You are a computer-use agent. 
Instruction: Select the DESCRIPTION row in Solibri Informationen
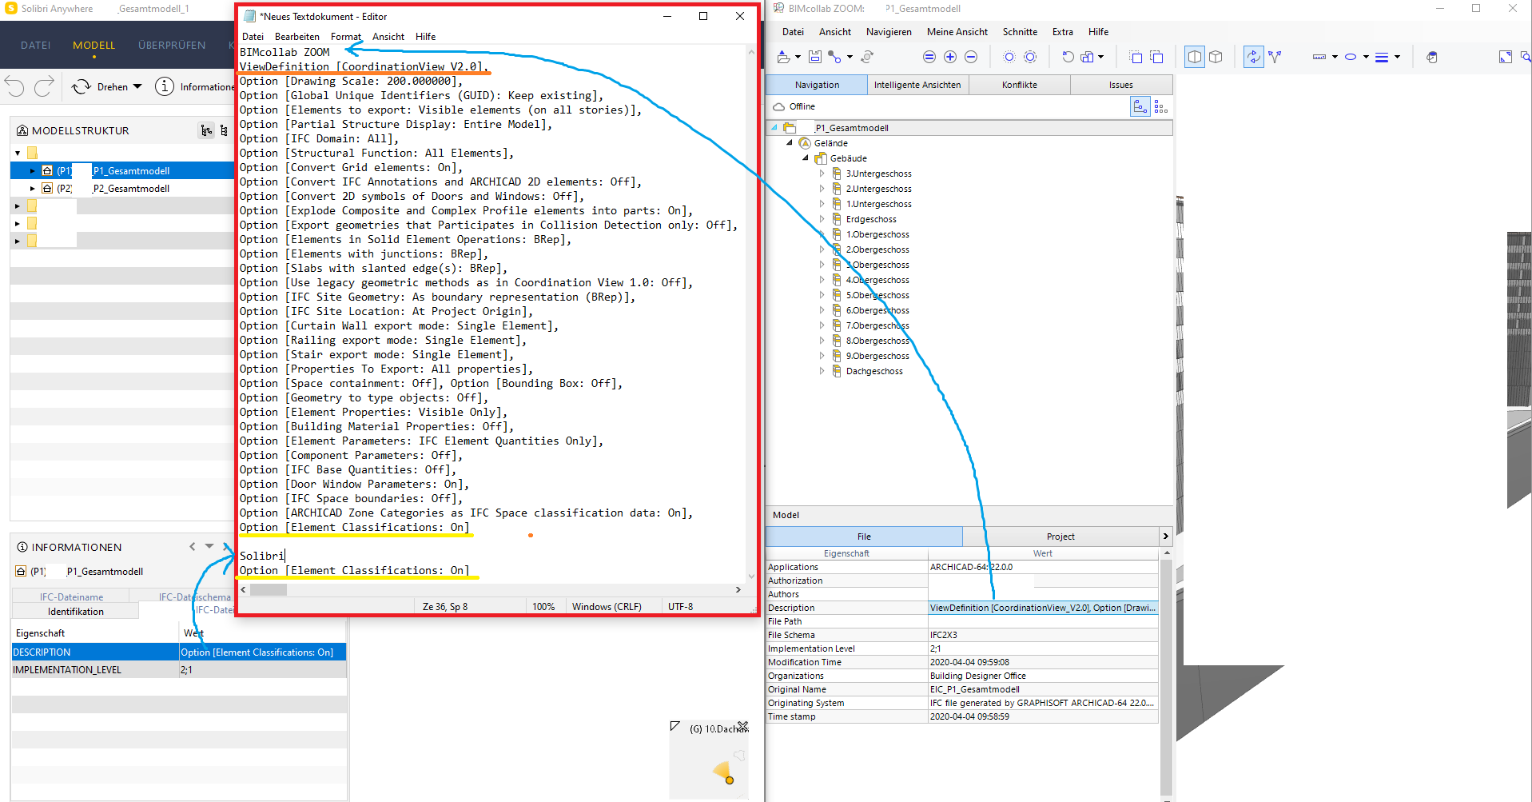tap(179, 652)
